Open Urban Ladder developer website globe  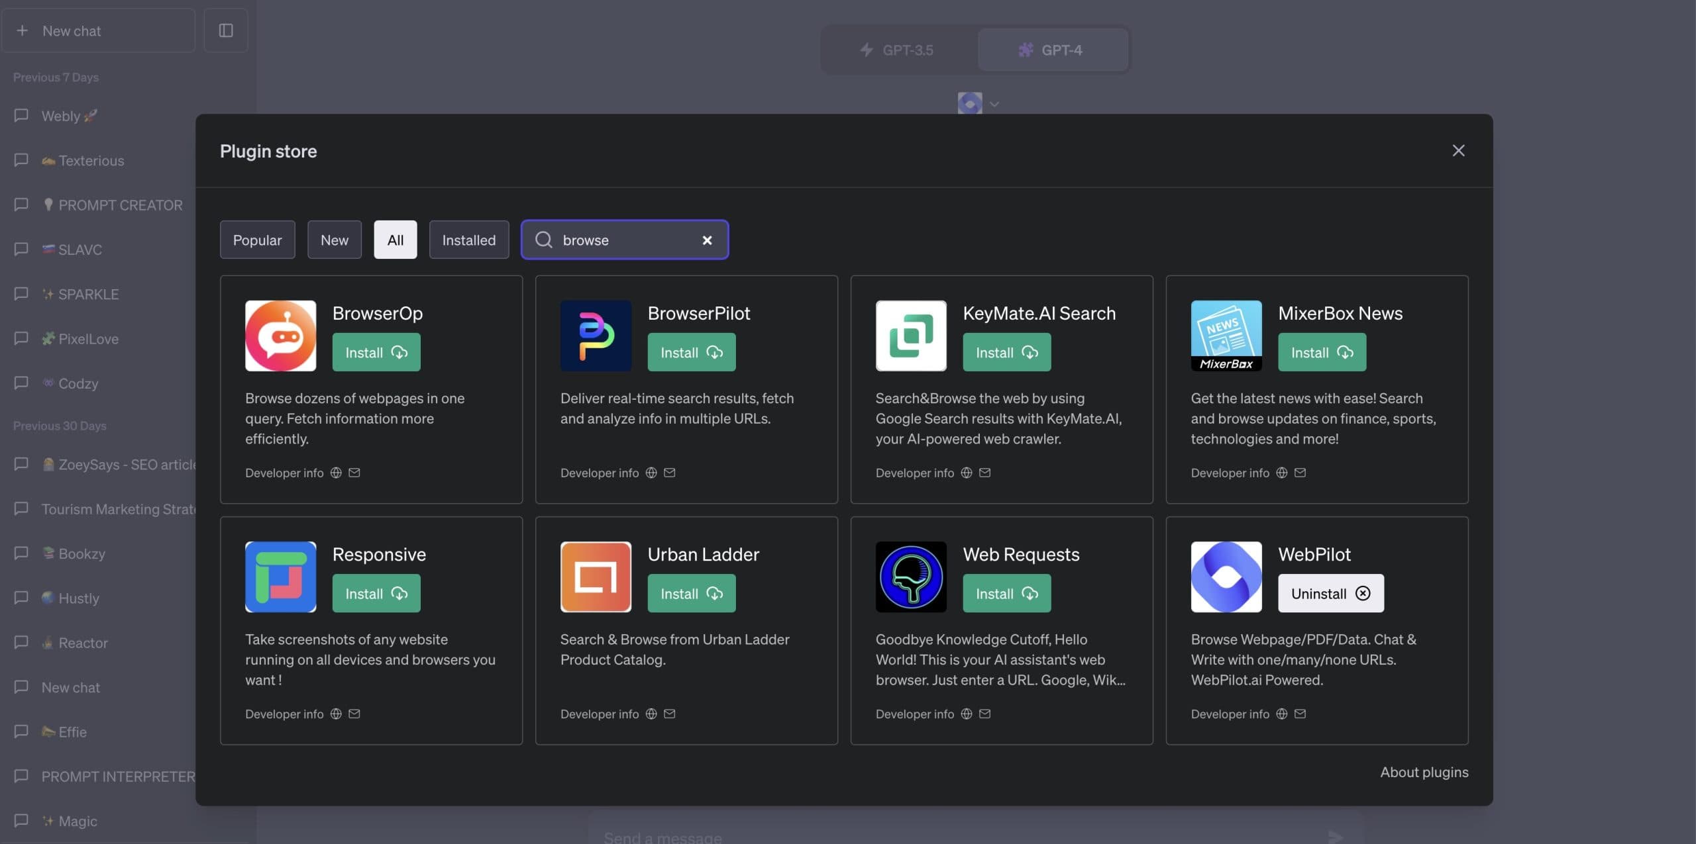point(651,714)
